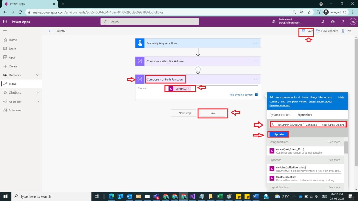358x201 pixels.
Task: Open Microsoft Edge from the taskbar
Action: [111, 196]
